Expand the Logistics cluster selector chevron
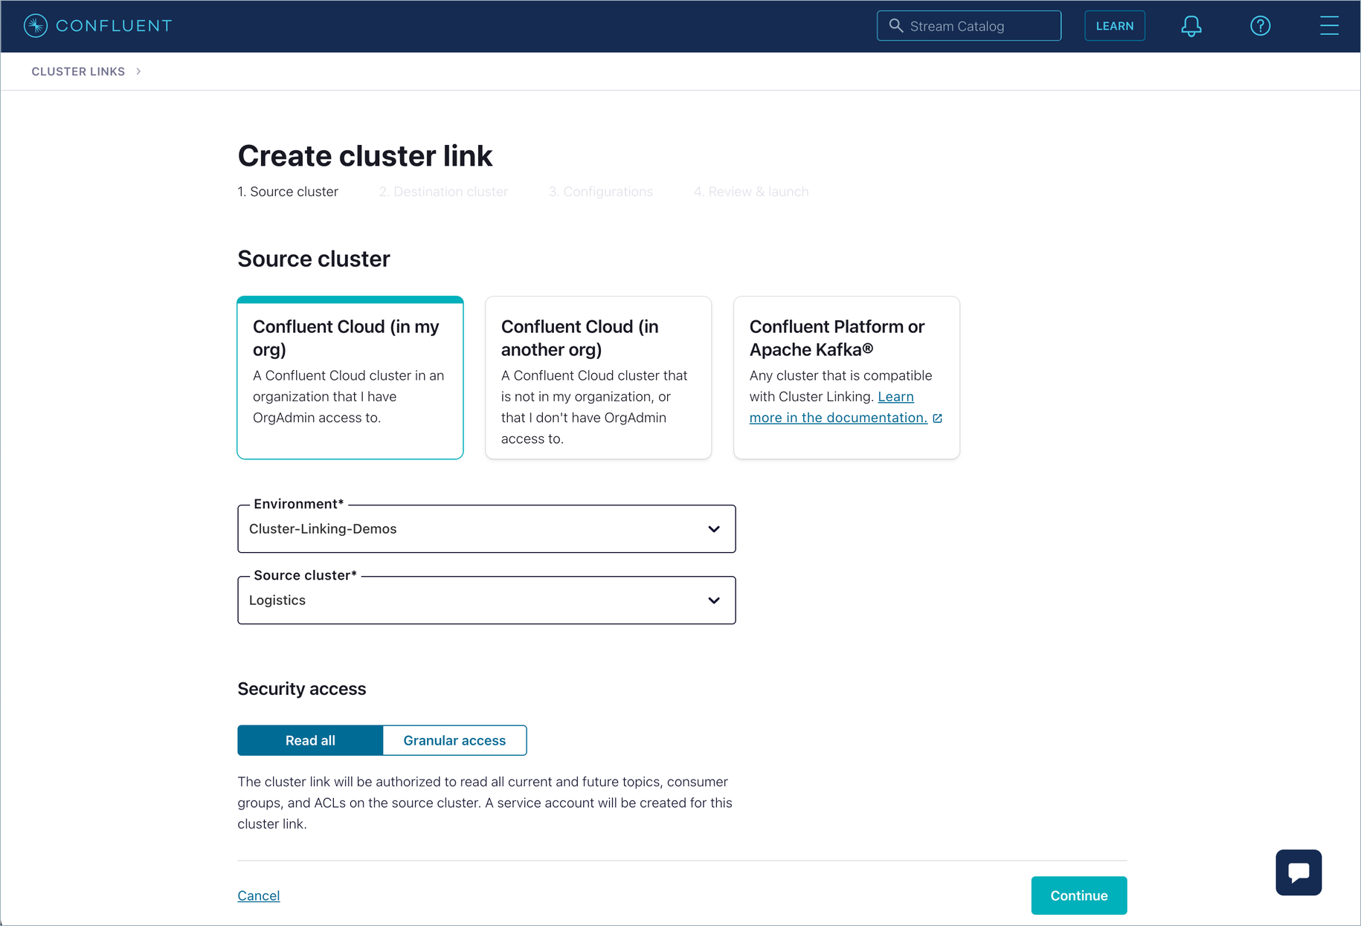This screenshot has height=926, width=1361. tap(713, 600)
